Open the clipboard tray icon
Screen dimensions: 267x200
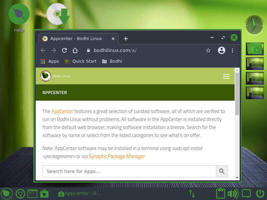click(x=221, y=193)
